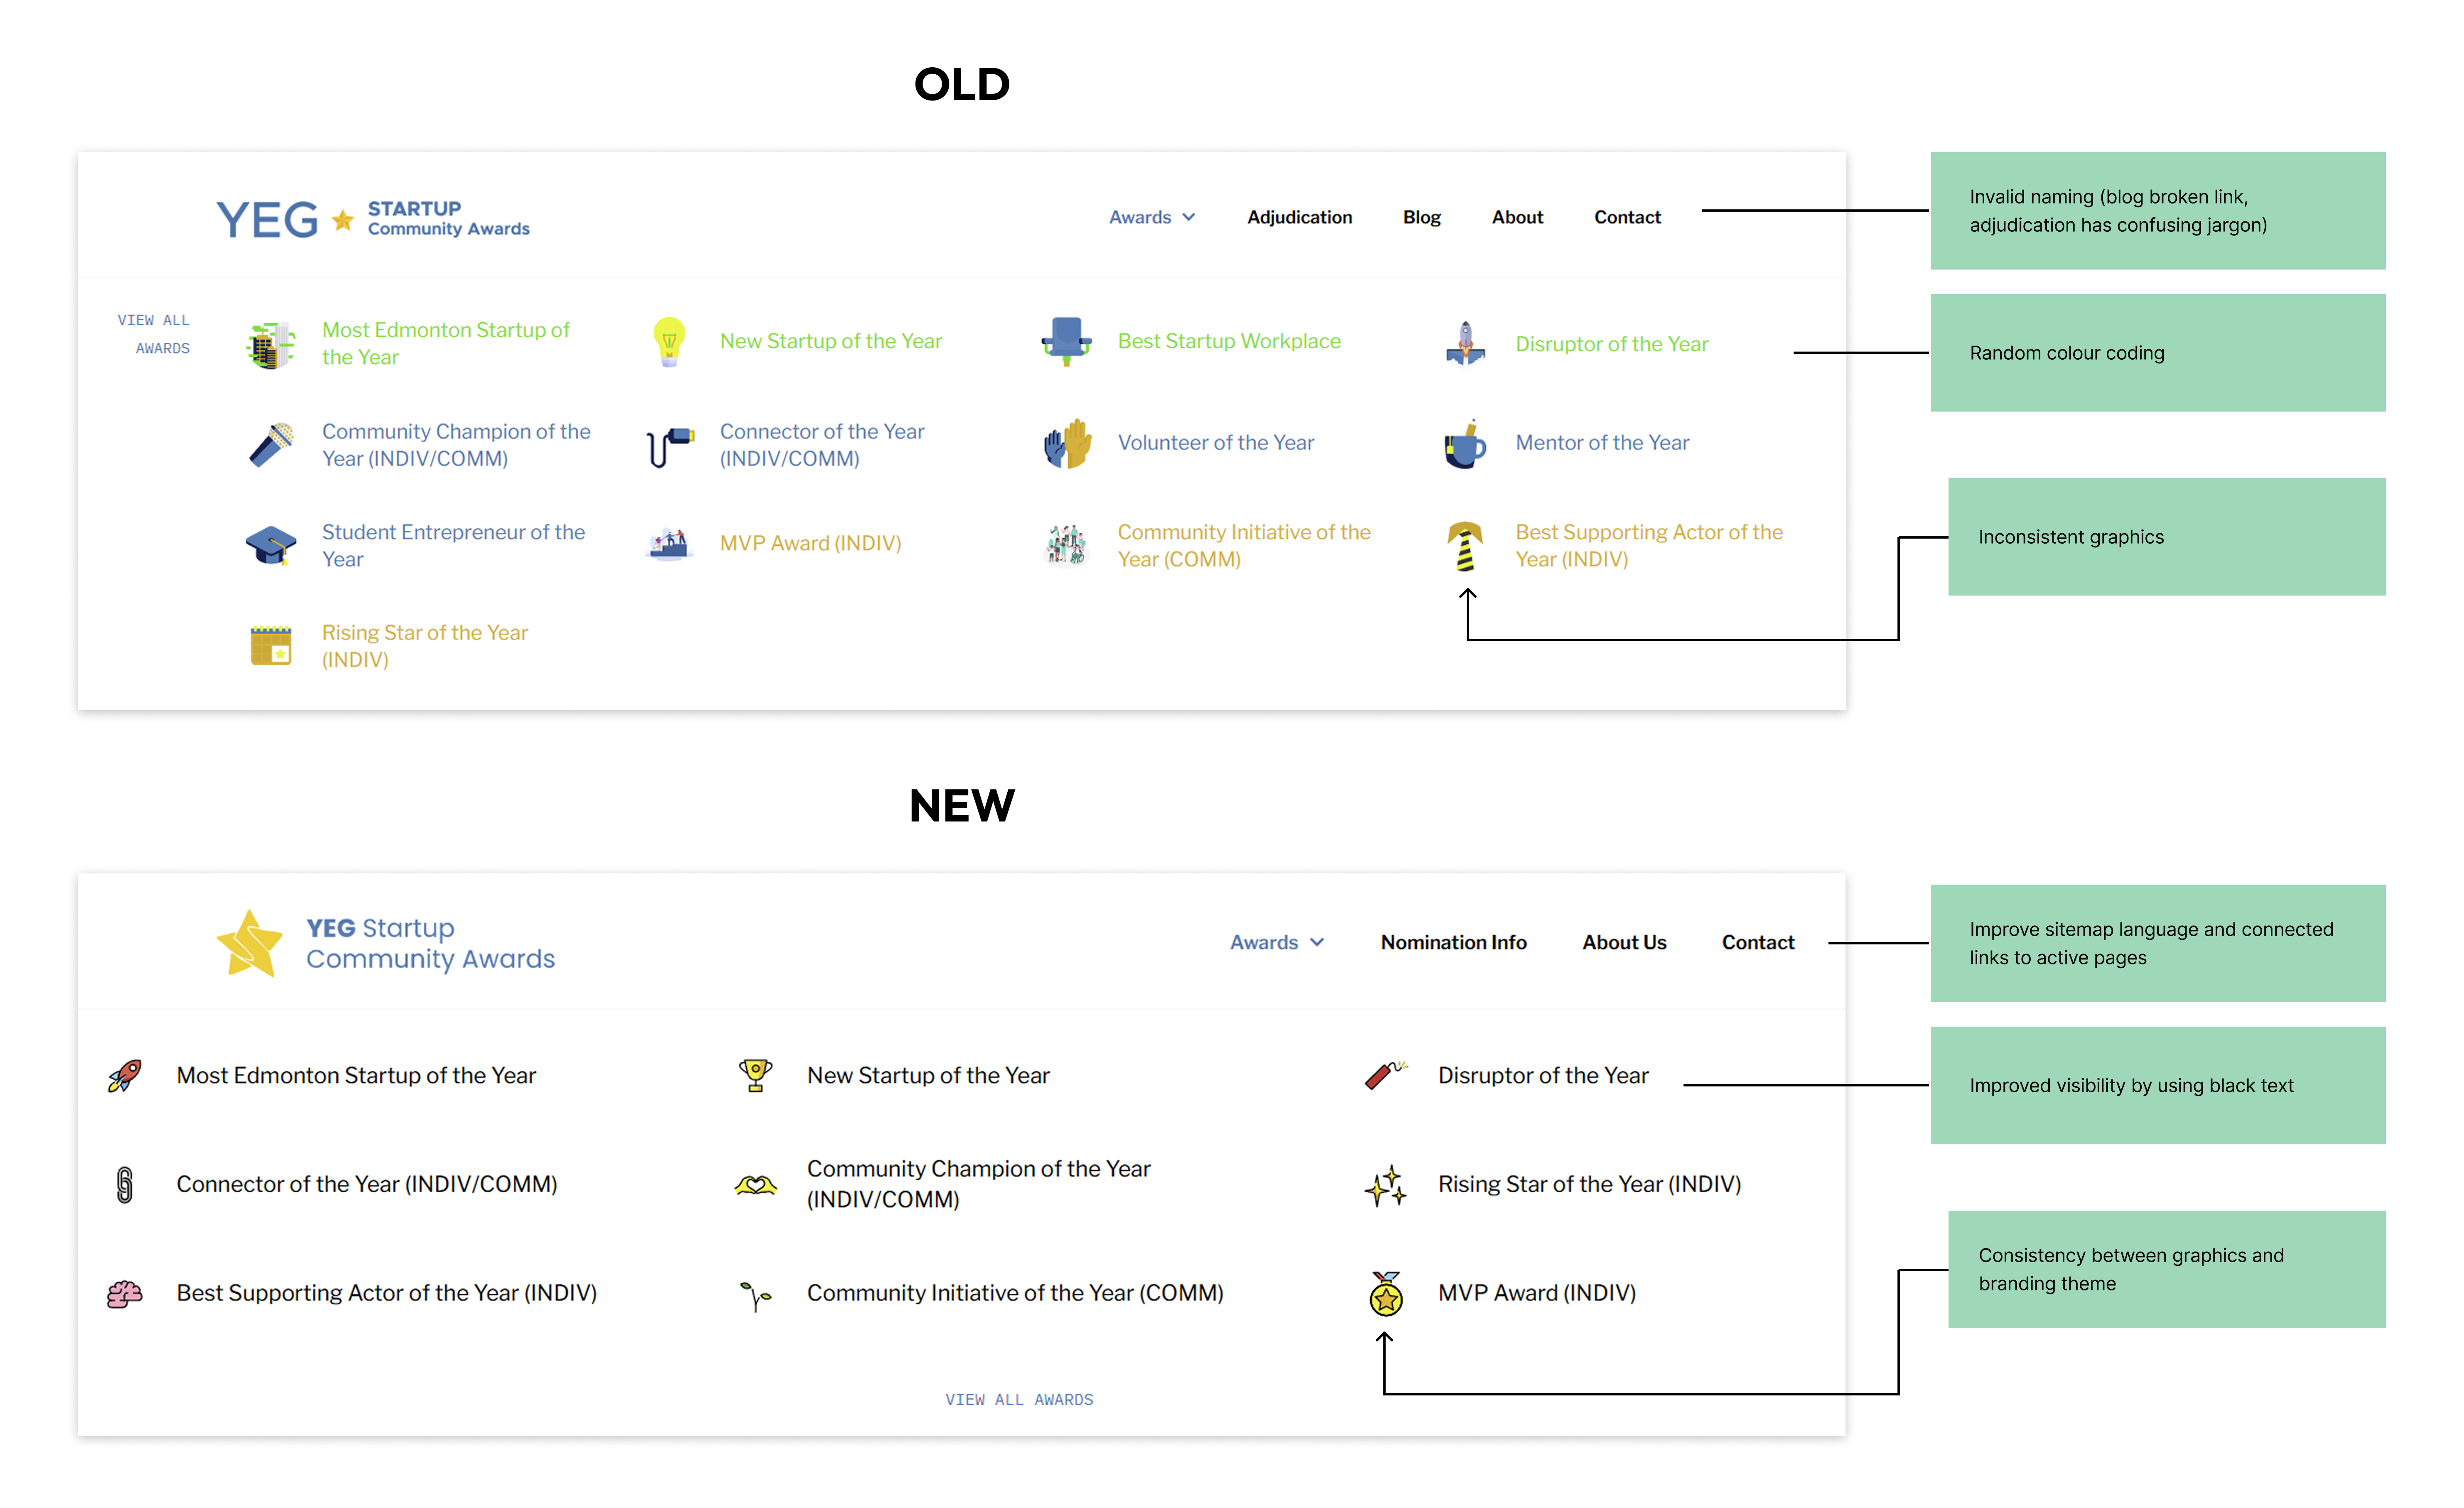Click the 'Inconsistent graphics' annotation text
The height and width of the screenshot is (1508, 2464).
click(2071, 537)
